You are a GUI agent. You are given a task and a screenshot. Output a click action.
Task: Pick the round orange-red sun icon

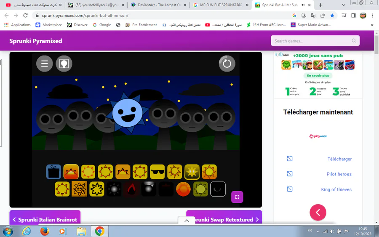[183, 189]
